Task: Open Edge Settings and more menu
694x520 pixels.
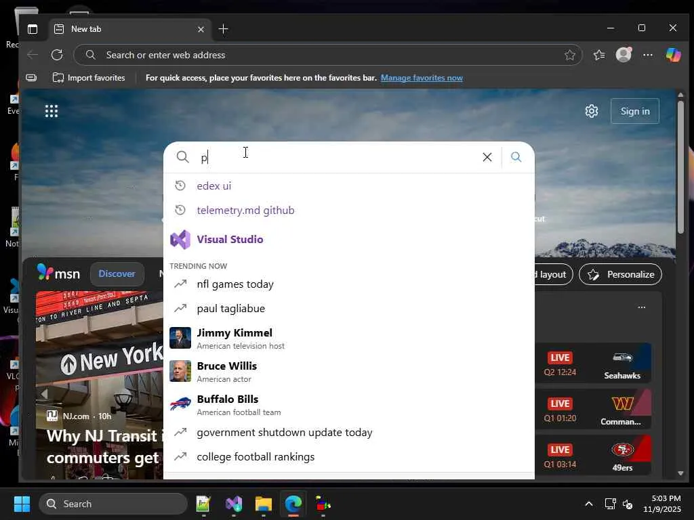Action: (x=647, y=55)
